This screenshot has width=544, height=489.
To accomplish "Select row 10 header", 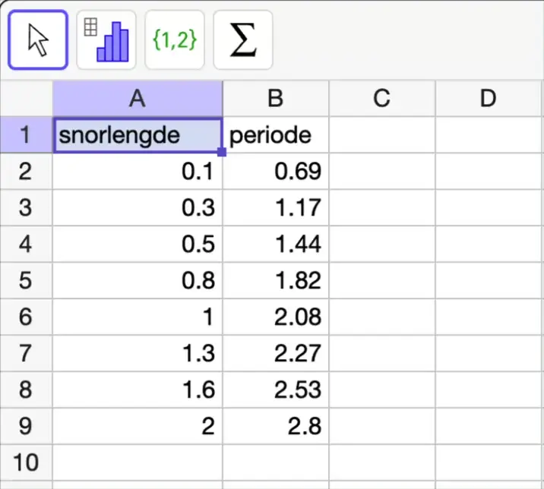I will (x=26, y=462).
